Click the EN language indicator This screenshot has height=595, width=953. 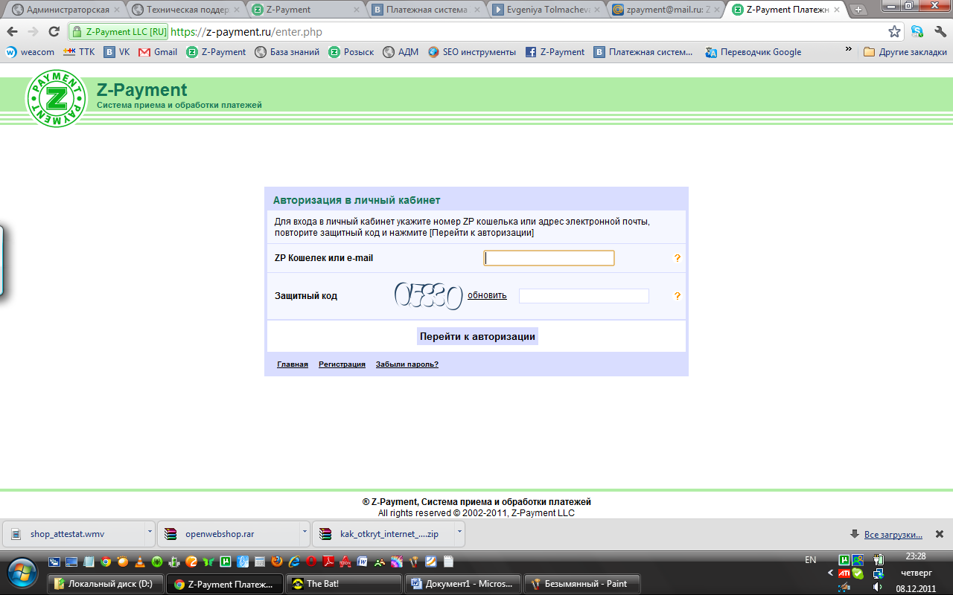coord(811,559)
